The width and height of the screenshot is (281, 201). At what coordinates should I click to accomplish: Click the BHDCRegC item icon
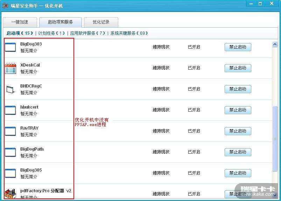[10, 89]
